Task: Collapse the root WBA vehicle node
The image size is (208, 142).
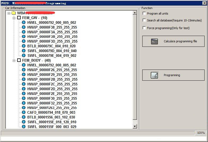Action: pos(9,13)
